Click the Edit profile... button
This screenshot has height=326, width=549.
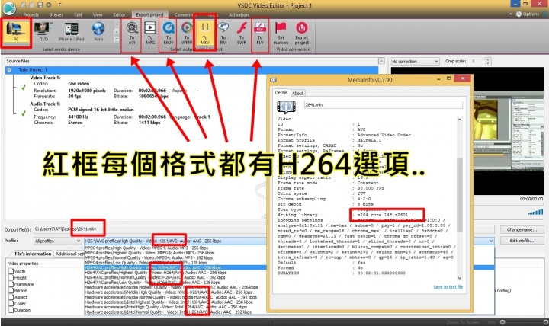522,241
